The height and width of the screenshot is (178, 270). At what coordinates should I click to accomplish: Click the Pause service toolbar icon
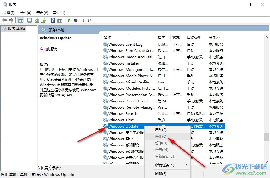(x=83, y=20)
